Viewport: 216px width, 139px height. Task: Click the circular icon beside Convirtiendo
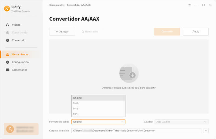(8, 32)
